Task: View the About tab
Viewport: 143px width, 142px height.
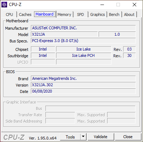Action: coord(129,14)
